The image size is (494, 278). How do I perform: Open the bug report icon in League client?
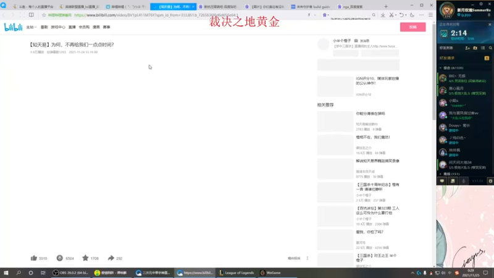(490, 181)
